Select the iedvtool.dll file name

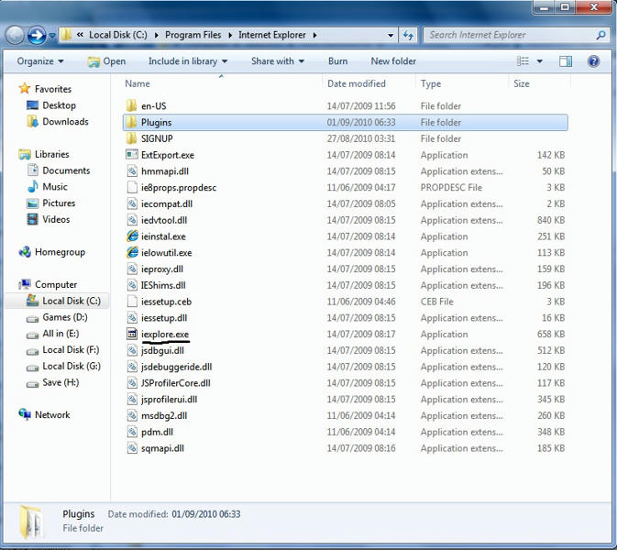pyautogui.click(x=164, y=220)
